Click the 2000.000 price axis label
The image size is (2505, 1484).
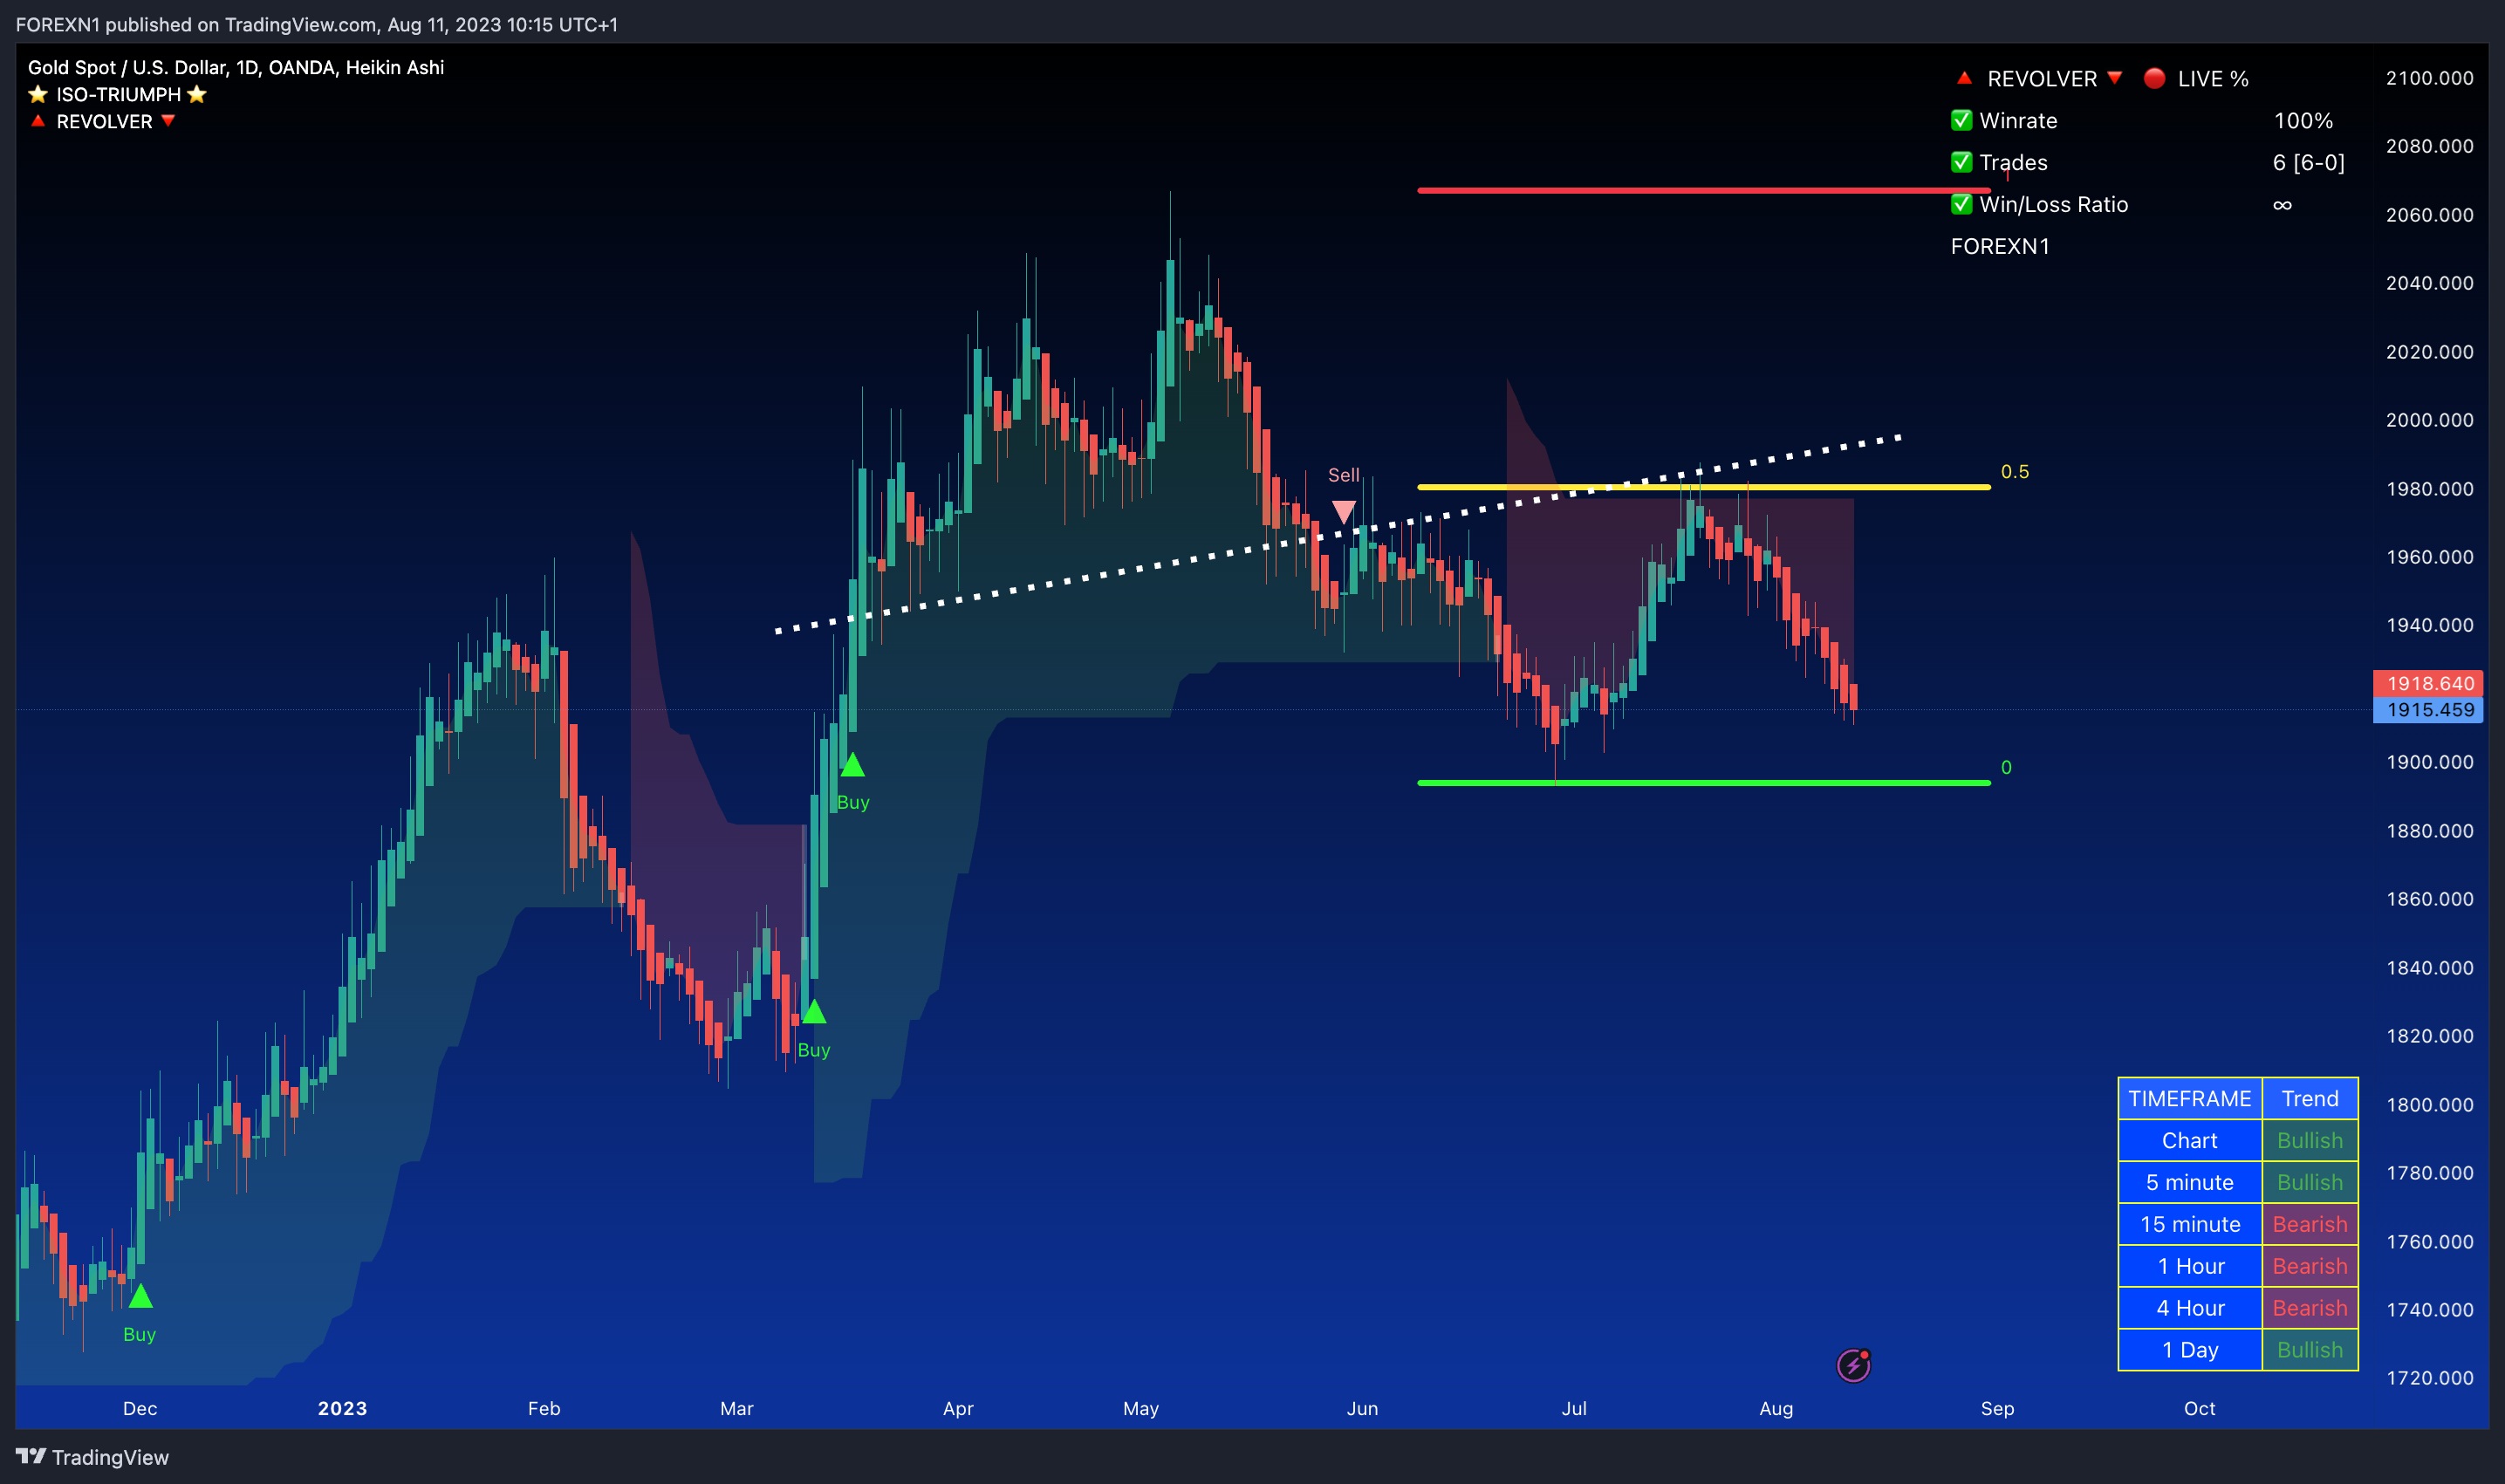coord(2429,420)
